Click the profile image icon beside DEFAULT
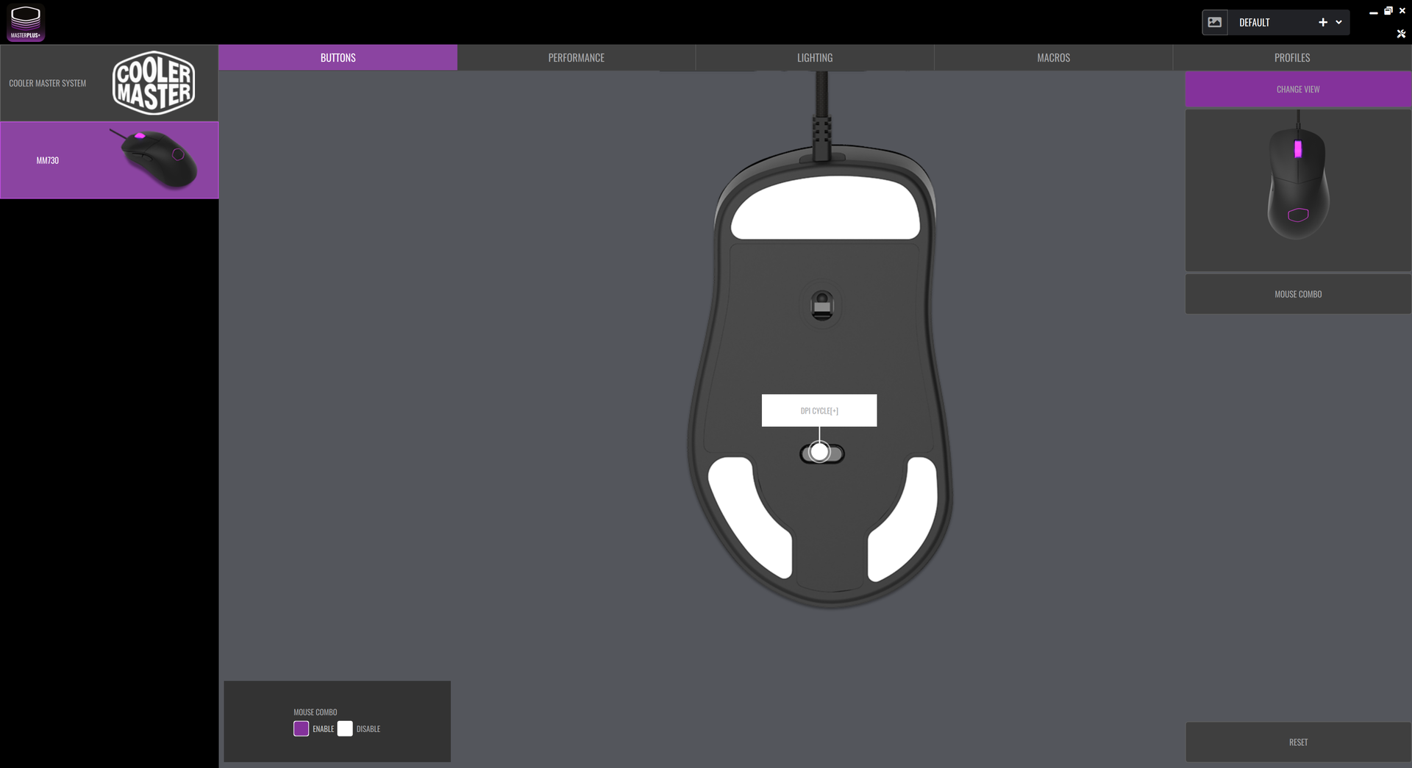Viewport: 1412px width, 768px height. tap(1215, 23)
